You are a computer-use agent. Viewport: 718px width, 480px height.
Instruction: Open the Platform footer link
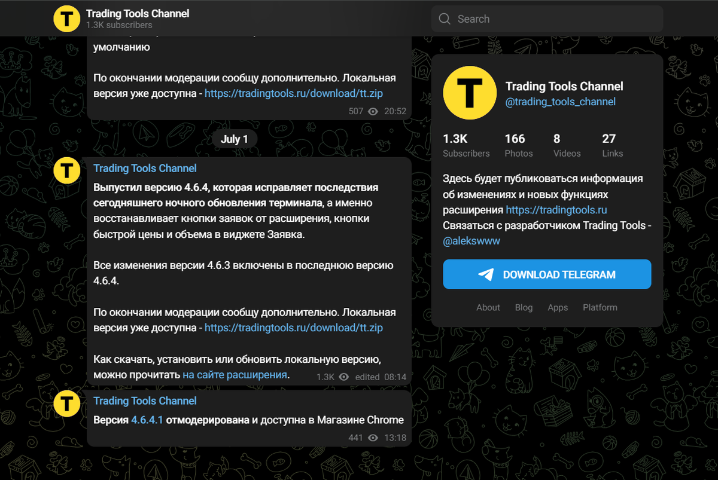coord(600,307)
